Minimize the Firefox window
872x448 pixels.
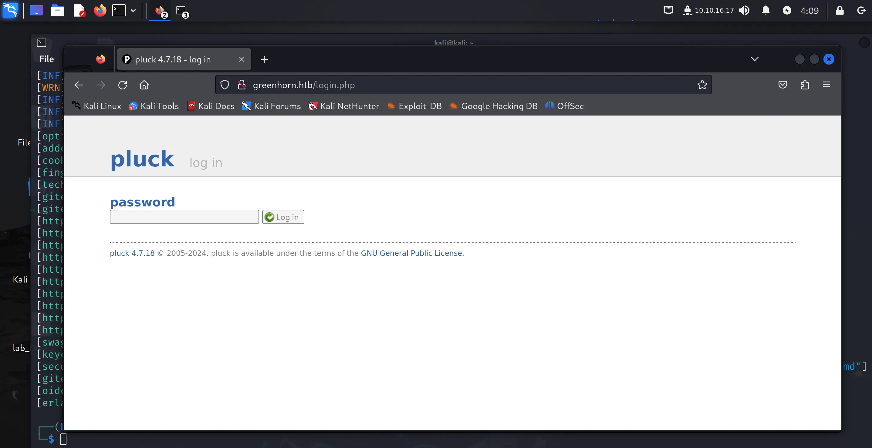click(x=799, y=59)
